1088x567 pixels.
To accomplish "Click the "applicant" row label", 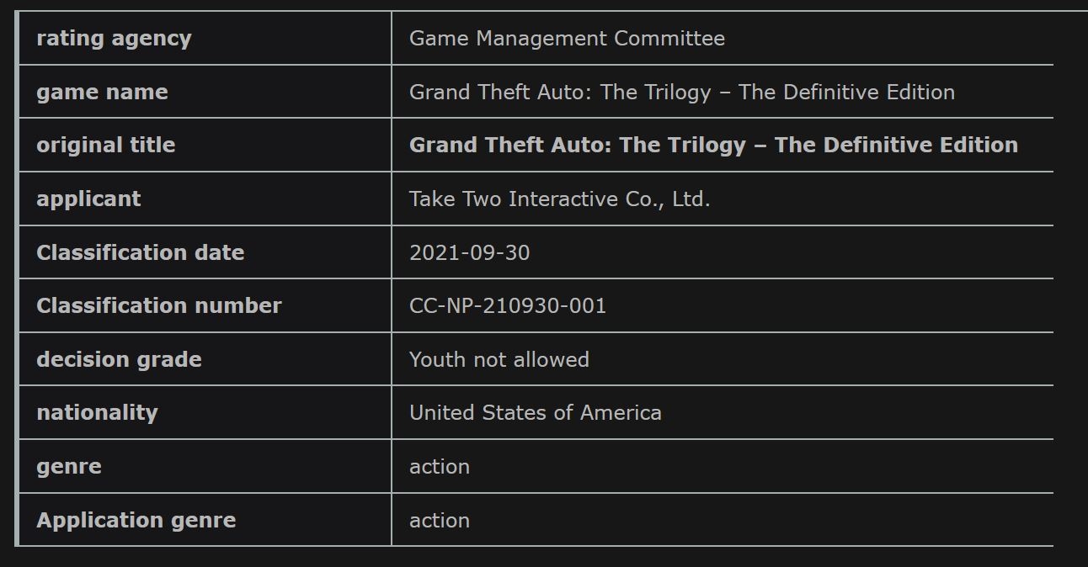I will click(x=88, y=199).
